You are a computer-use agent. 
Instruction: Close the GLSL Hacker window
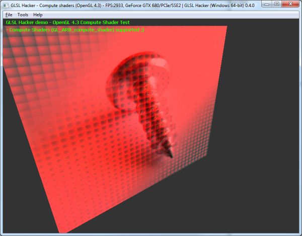click(x=290, y=4)
